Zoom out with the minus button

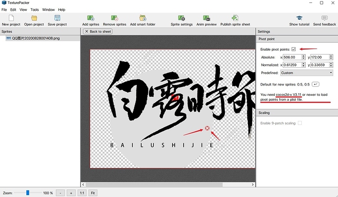pos(60,193)
